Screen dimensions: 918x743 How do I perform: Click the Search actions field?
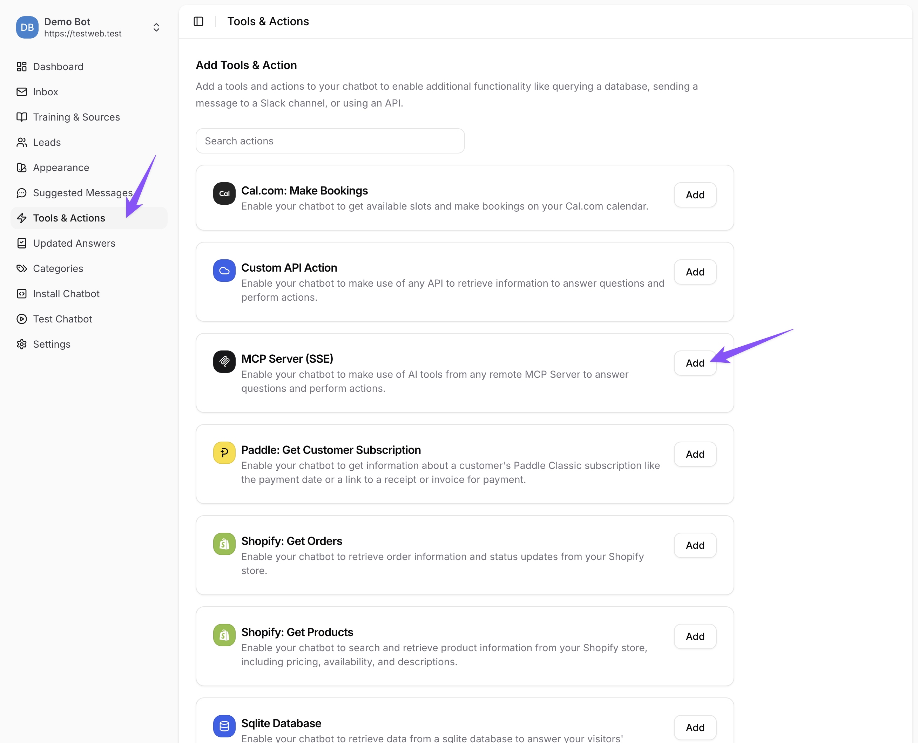click(x=330, y=141)
